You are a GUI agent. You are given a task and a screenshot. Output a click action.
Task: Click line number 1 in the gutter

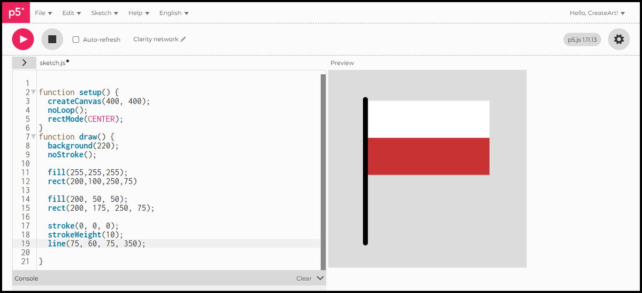click(x=27, y=84)
